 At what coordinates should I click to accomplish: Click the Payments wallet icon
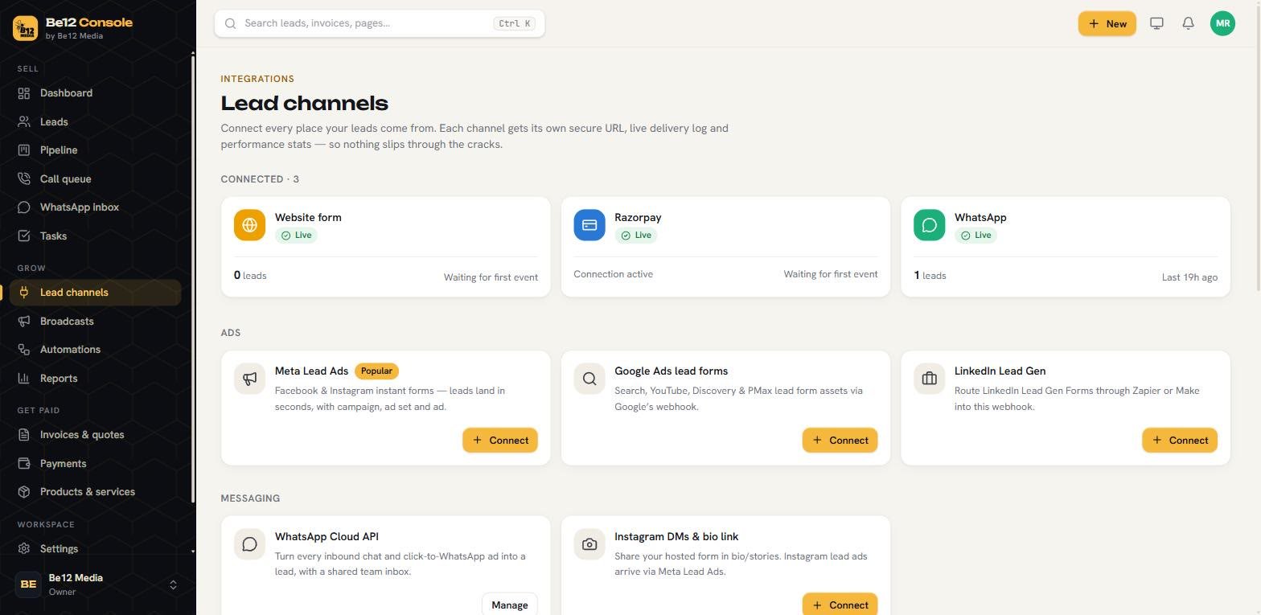pos(24,464)
